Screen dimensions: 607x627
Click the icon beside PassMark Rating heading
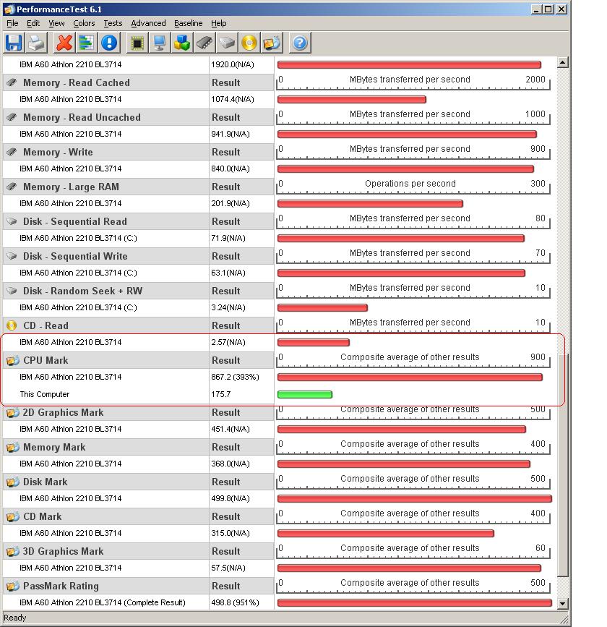pos(12,586)
